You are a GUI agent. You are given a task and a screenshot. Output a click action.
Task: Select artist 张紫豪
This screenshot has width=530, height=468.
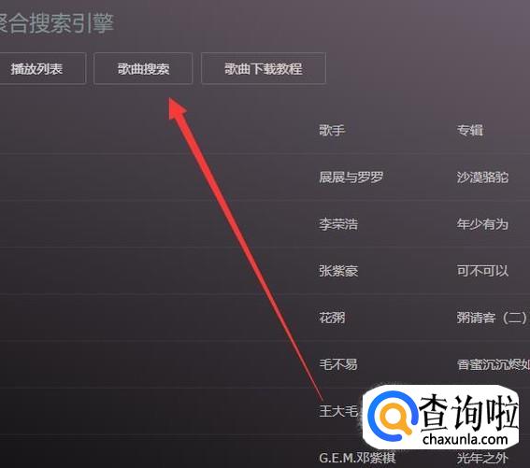338,271
